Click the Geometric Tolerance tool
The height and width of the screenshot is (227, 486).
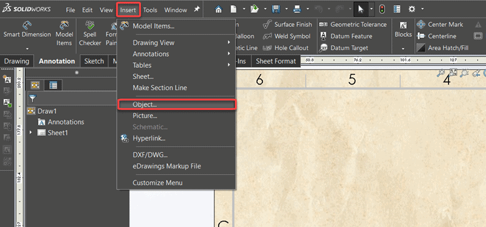(353, 24)
